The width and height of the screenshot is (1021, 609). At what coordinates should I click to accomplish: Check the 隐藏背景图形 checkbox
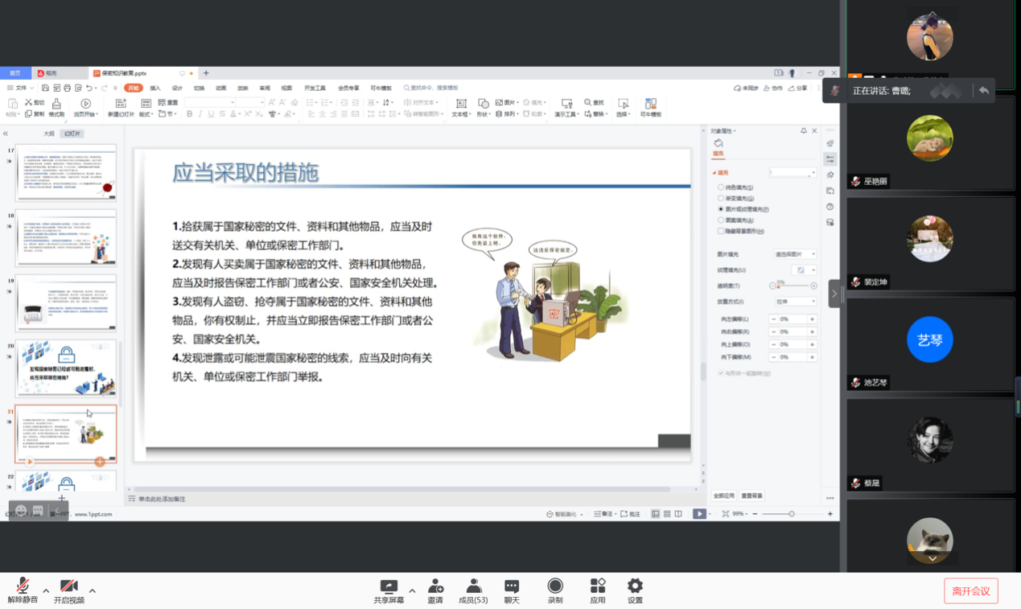point(721,231)
